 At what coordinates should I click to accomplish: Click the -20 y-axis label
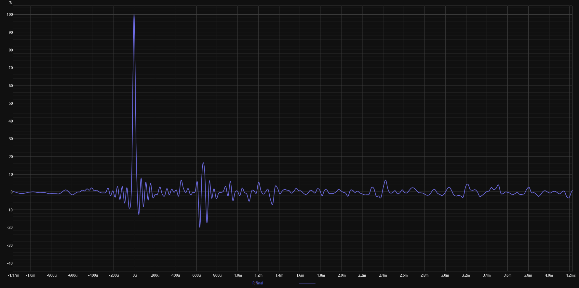pyautogui.click(x=10, y=228)
